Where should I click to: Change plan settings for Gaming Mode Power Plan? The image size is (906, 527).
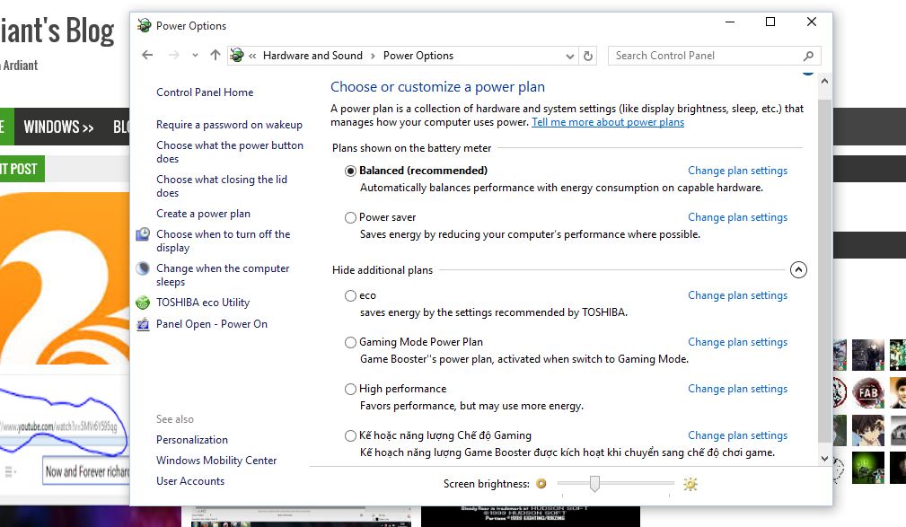(x=737, y=343)
